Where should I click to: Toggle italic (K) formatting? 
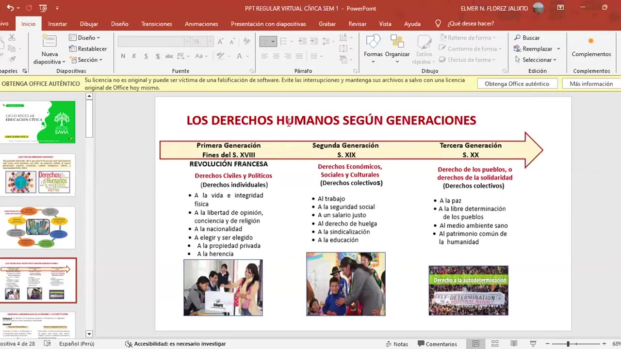click(x=134, y=56)
